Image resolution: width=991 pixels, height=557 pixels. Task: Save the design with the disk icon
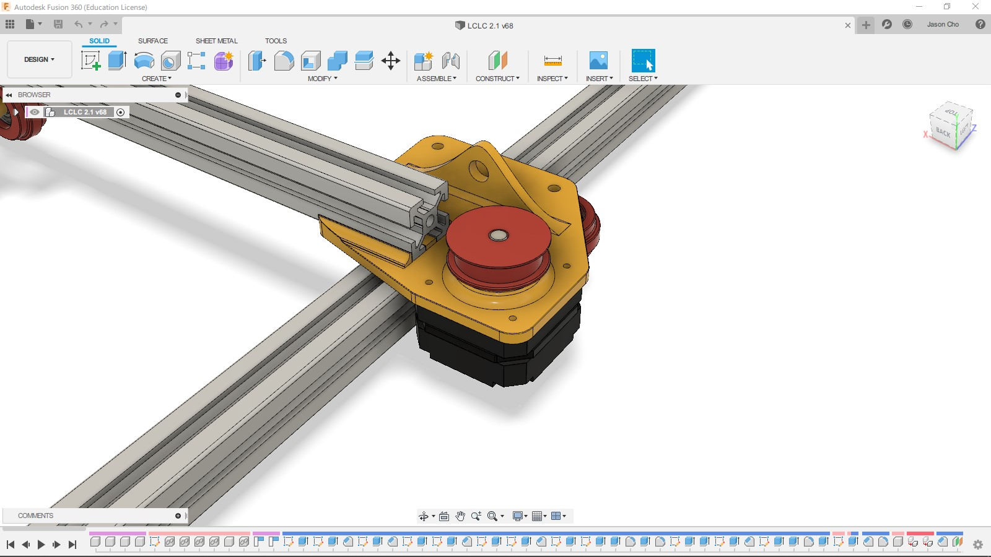tap(58, 24)
